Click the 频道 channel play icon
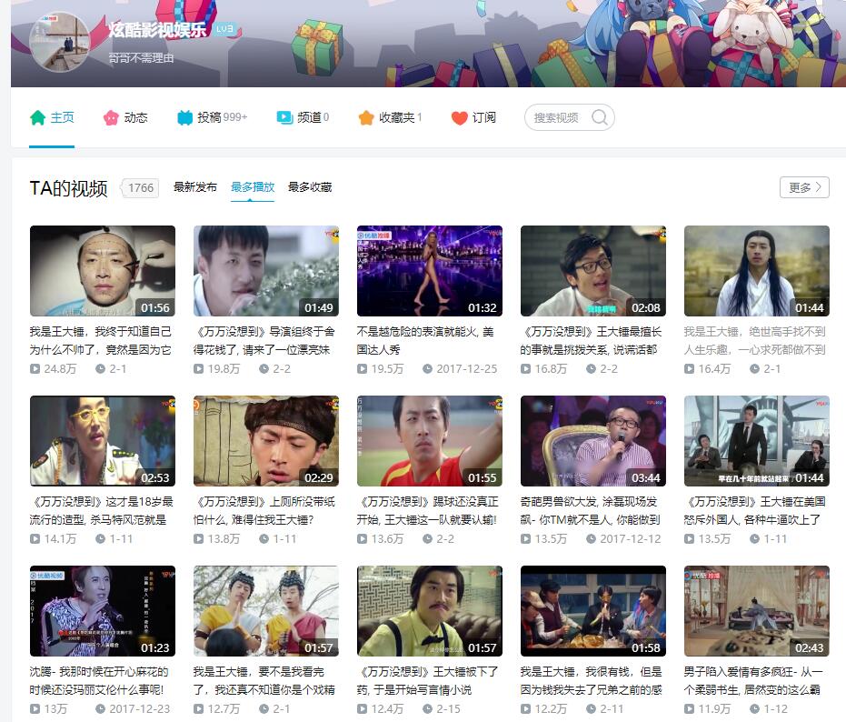The image size is (846, 722). [x=284, y=117]
